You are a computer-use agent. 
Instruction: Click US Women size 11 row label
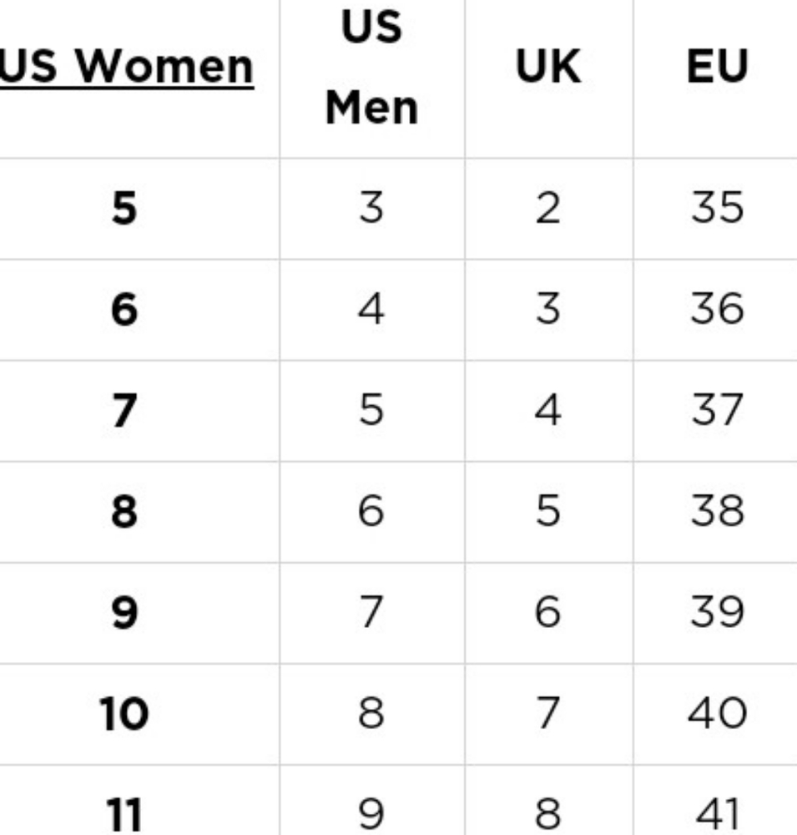124,815
